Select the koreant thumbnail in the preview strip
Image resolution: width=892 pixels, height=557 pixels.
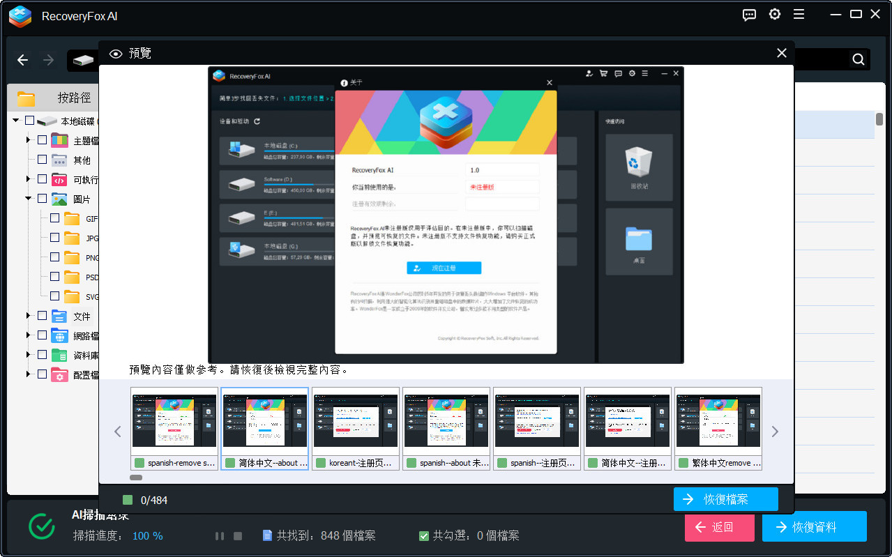pos(356,428)
